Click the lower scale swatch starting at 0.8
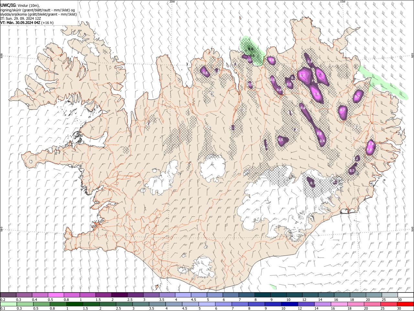 58,304
